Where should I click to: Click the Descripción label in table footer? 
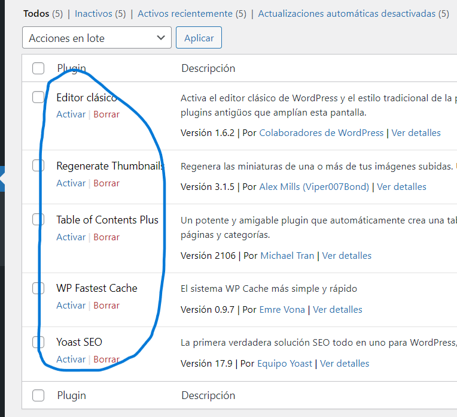[208, 395]
